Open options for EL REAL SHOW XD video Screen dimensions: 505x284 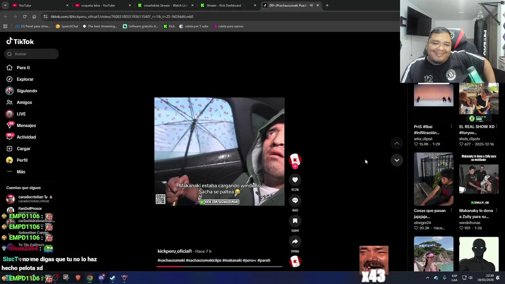(x=496, y=127)
